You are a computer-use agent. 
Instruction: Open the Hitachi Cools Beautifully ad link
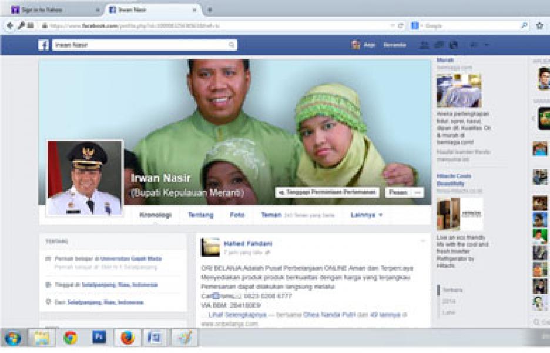pos(454,179)
